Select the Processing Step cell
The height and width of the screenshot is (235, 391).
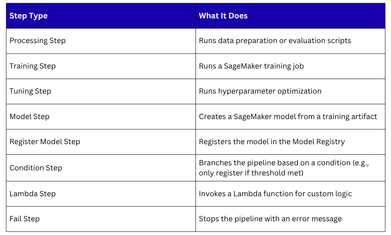click(38, 41)
